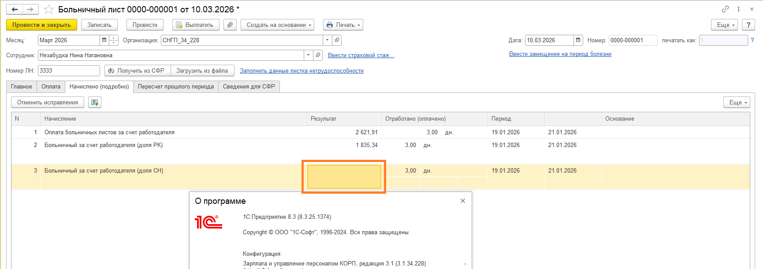Open the Организация record via open icon

click(337, 40)
